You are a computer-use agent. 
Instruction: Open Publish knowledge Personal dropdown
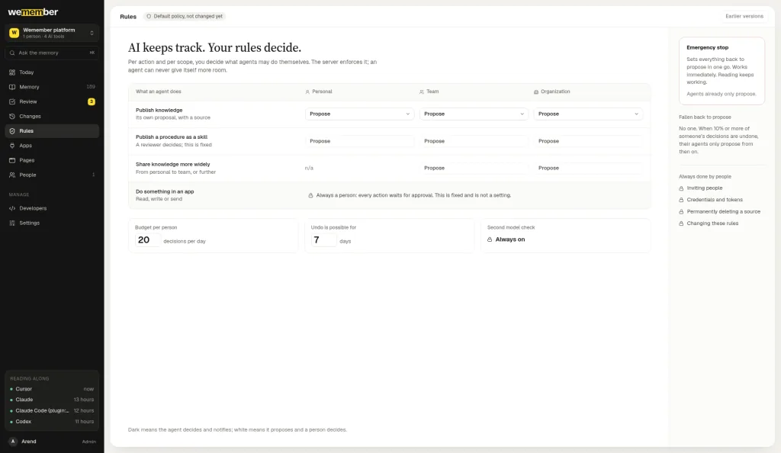359,114
